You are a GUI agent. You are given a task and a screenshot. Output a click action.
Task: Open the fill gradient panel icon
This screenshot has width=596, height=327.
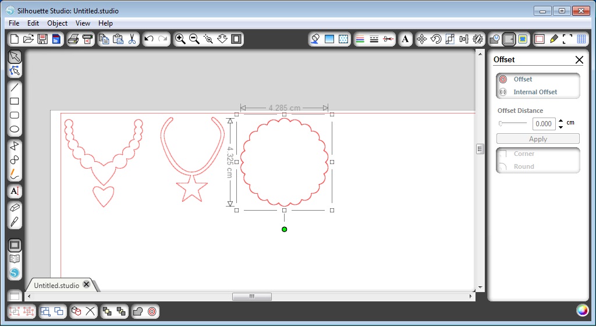[x=329, y=39]
